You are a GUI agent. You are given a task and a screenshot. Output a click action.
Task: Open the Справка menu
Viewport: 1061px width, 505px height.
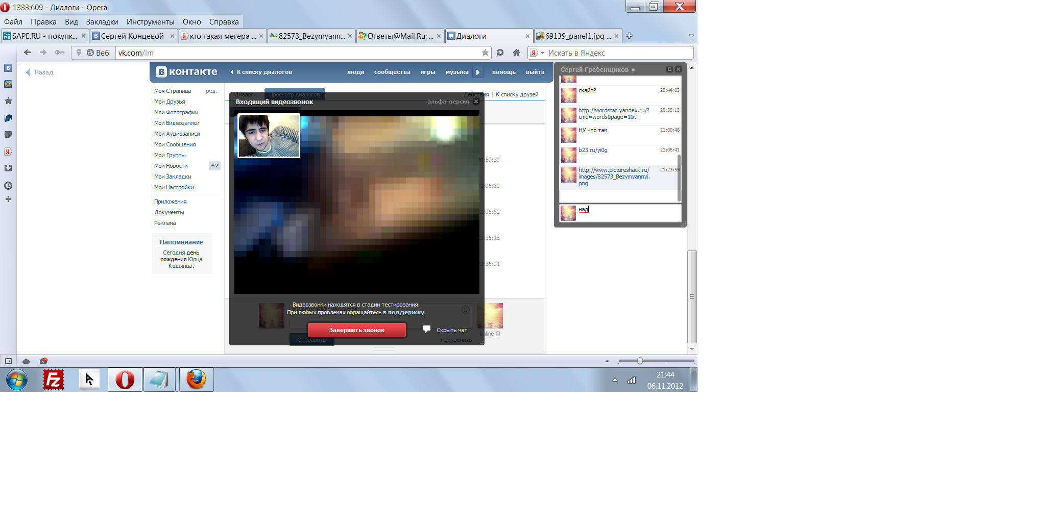tap(224, 22)
